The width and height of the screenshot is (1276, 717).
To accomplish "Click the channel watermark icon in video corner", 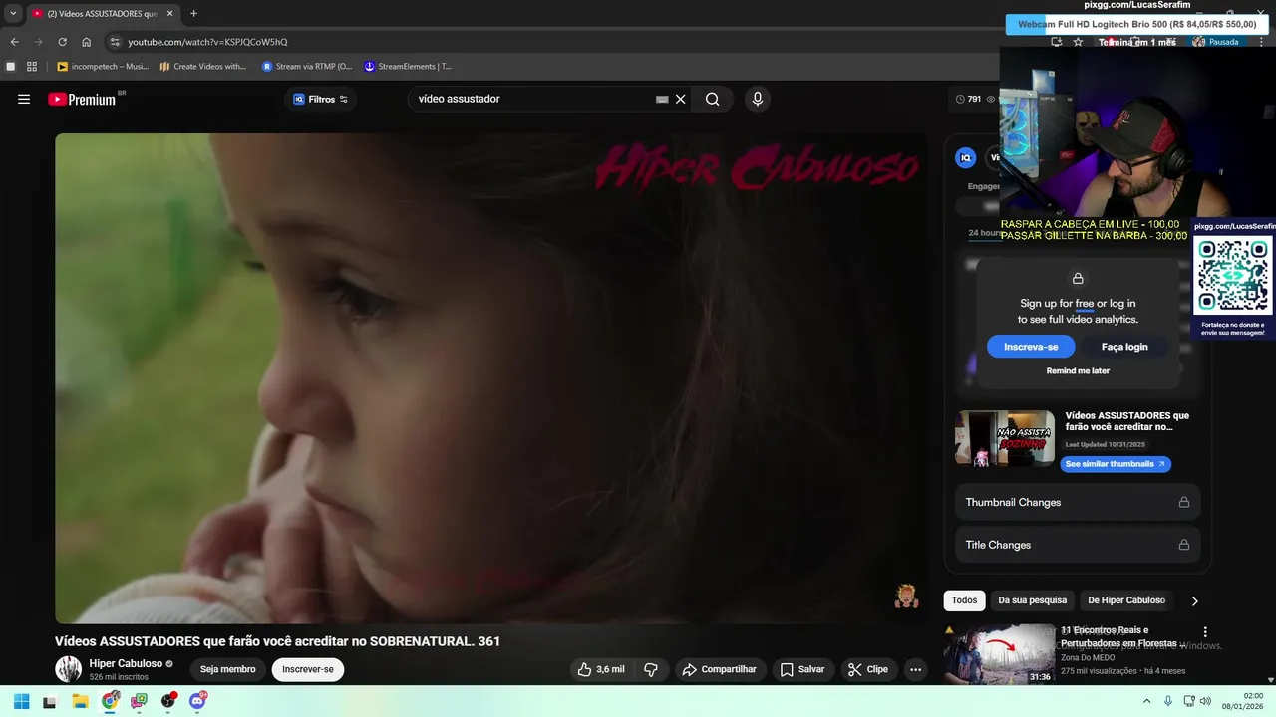I will [x=906, y=597].
